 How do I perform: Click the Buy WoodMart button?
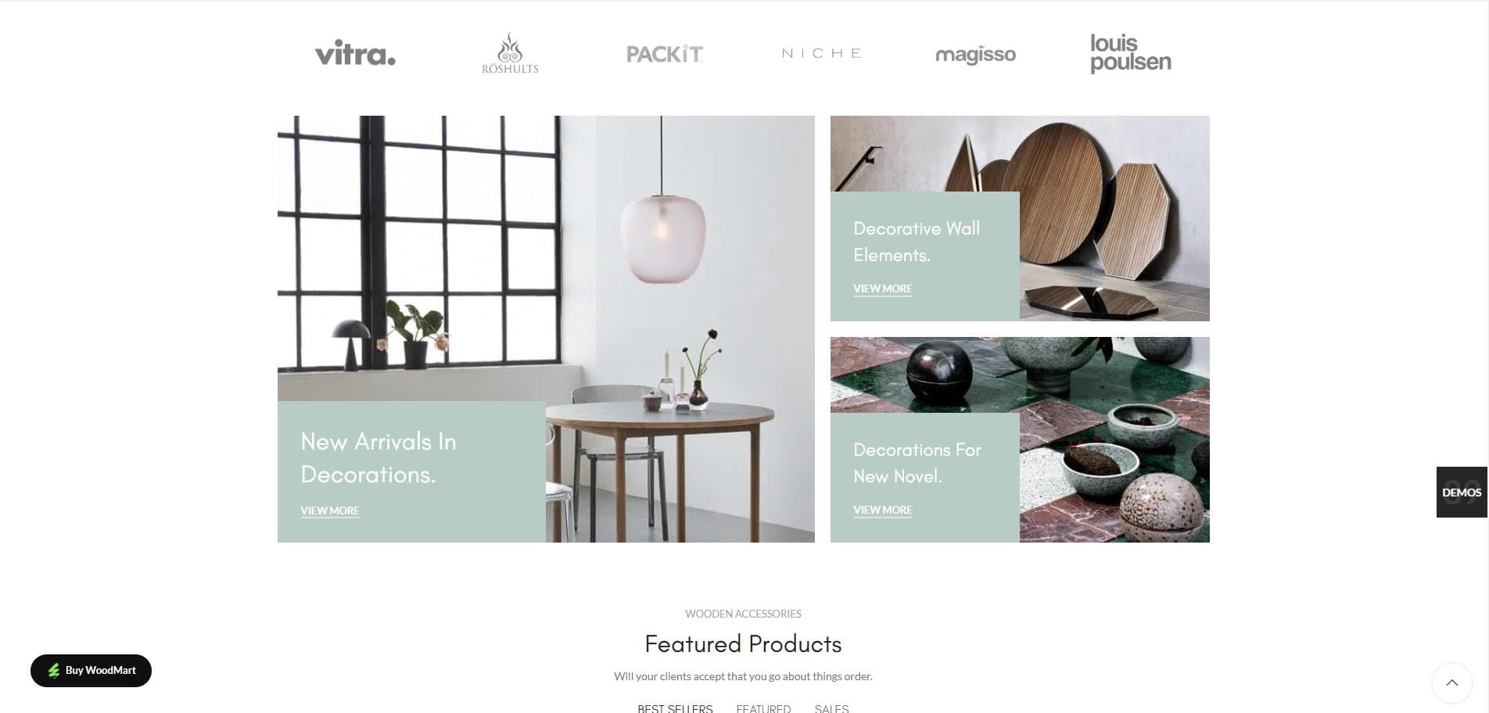coord(91,671)
